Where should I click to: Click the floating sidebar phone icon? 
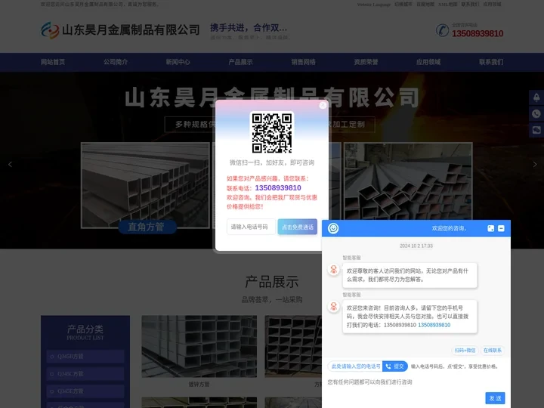click(536, 114)
